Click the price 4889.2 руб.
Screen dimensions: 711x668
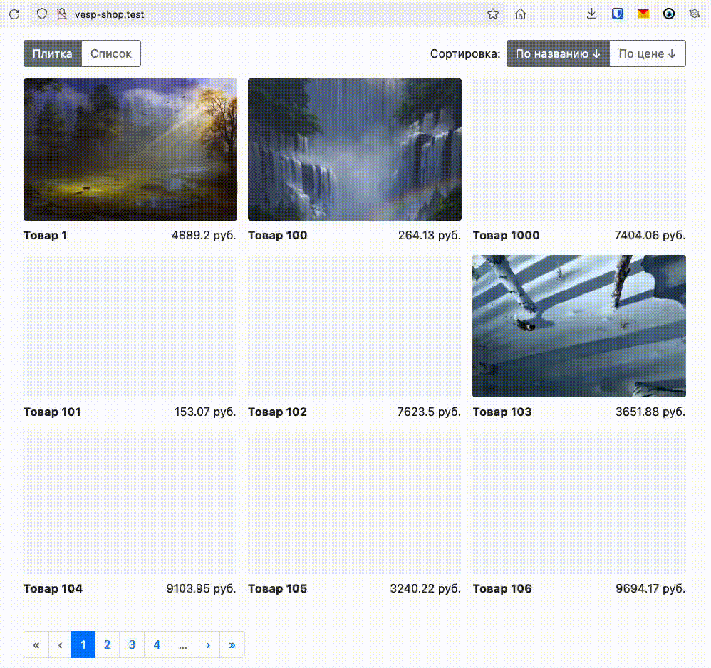[x=204, y=235]
